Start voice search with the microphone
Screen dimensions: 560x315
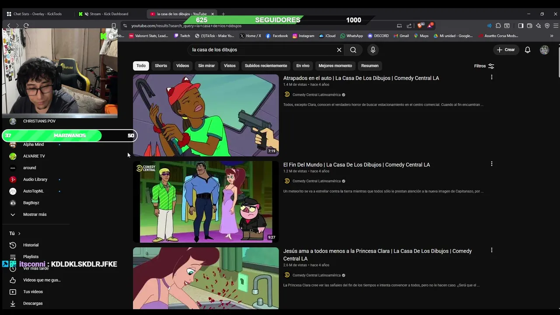pos(373,50)
